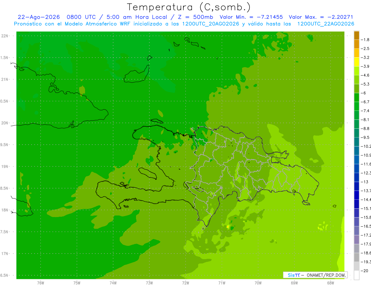The width and height of the screenshot is (371, 287).
Task: Pick the dark orange swatch above -1.8
Action: click(356, 35)
